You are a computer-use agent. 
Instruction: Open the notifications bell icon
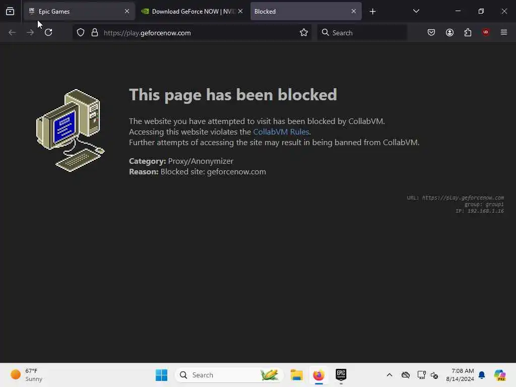pyautogui.click(x=482, y=375)
